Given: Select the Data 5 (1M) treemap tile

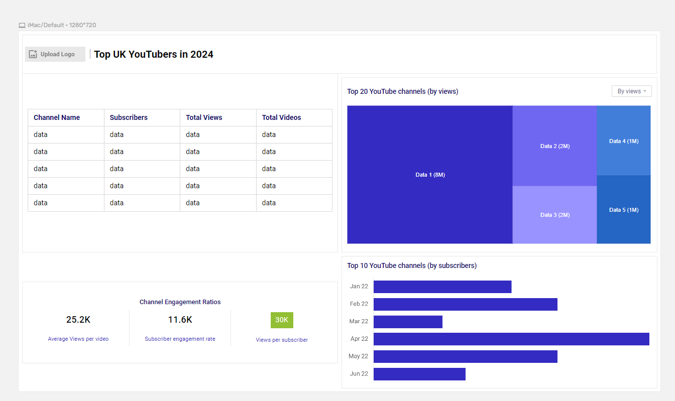Looking at the screenshot, I should (623, 210).
